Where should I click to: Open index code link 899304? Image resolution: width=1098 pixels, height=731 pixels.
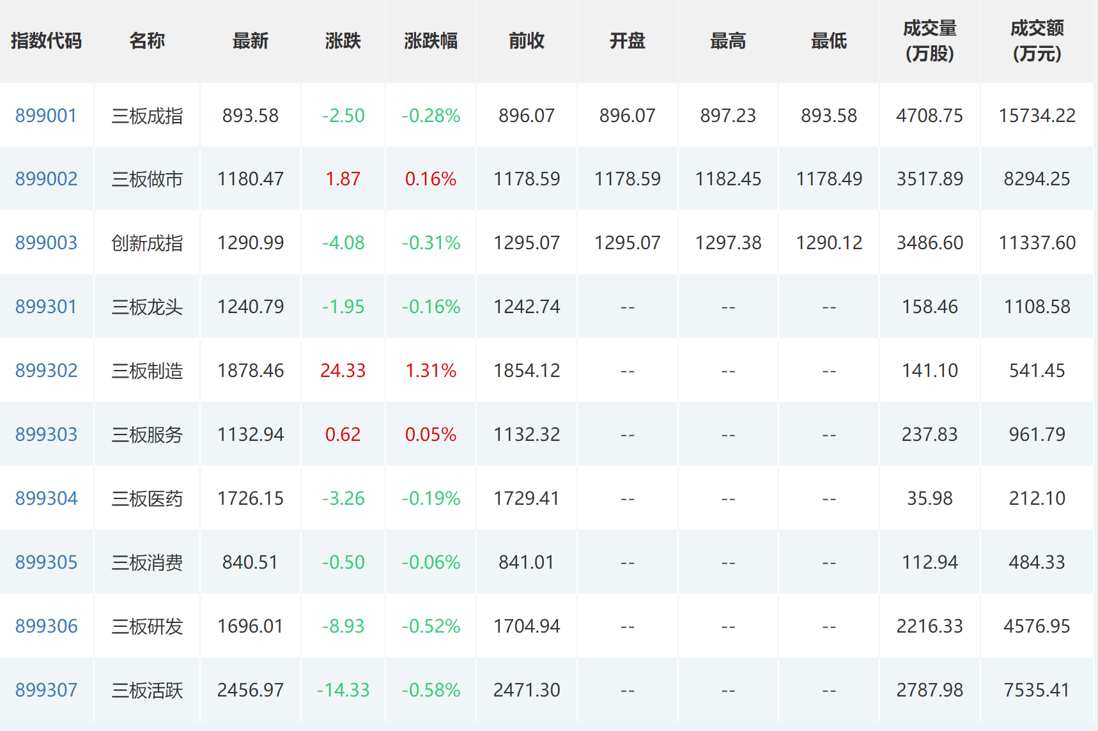click(x=46, y=498)
